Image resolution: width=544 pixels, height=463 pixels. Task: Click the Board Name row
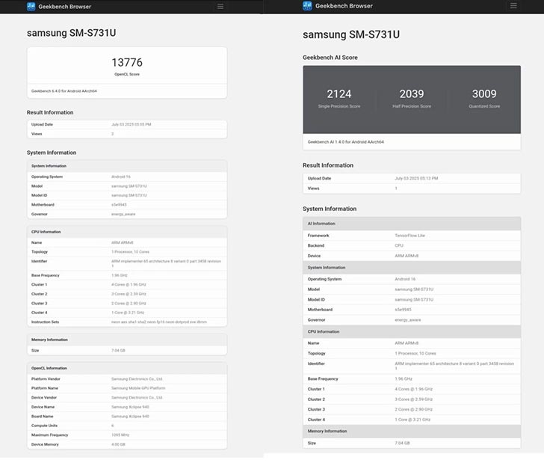point(127,416)
